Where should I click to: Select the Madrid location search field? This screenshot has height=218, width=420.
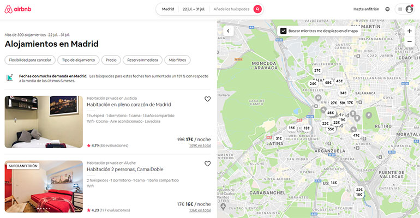click(168, 9)
